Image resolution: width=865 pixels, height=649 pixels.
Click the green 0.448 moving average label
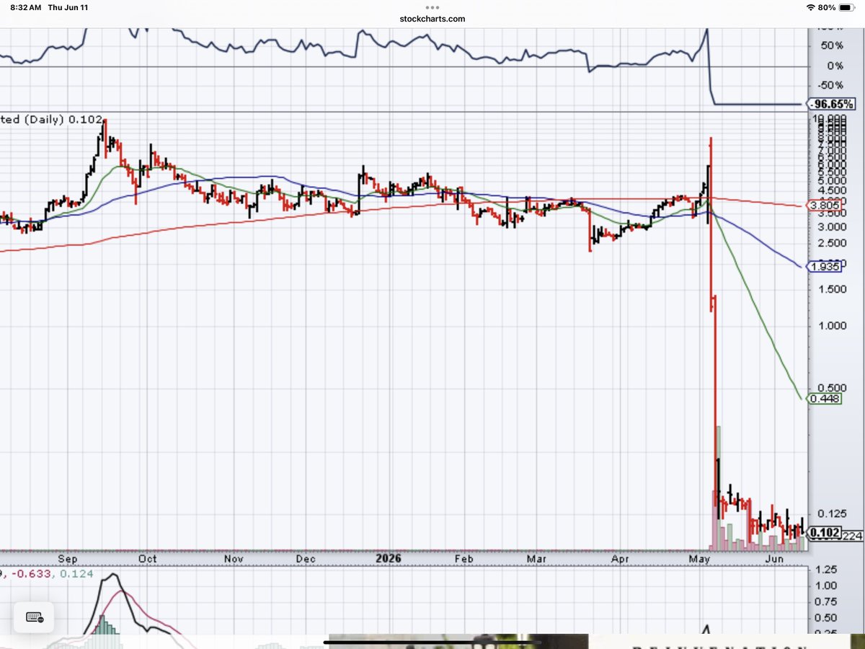point(825,397)
